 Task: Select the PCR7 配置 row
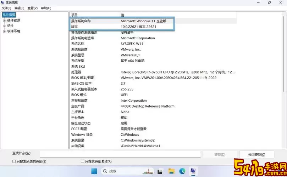[x=153, y=129]
